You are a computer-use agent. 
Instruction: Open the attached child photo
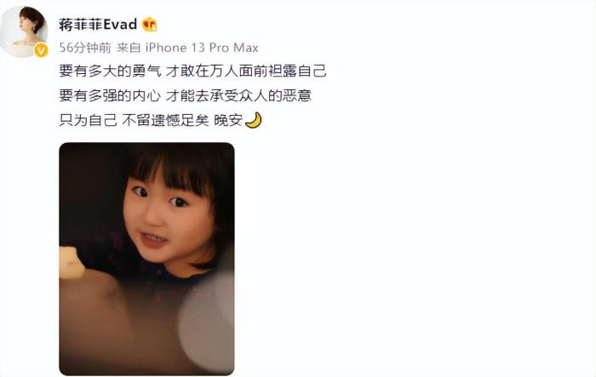tap(146, 259)
